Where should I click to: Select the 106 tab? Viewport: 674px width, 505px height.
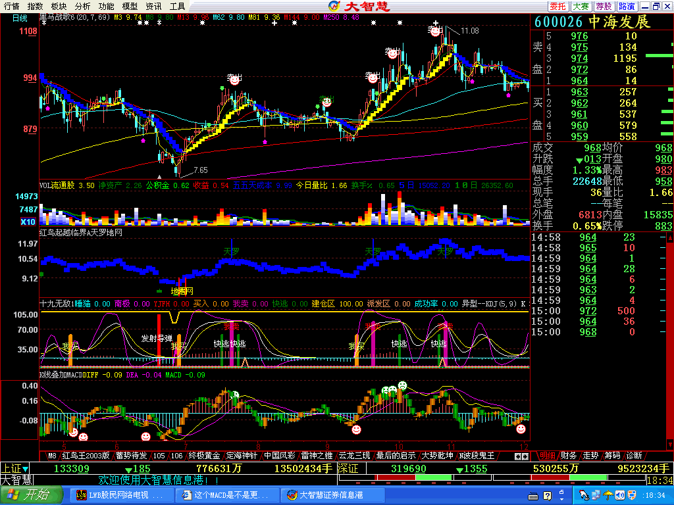click(x=176, y=456)
